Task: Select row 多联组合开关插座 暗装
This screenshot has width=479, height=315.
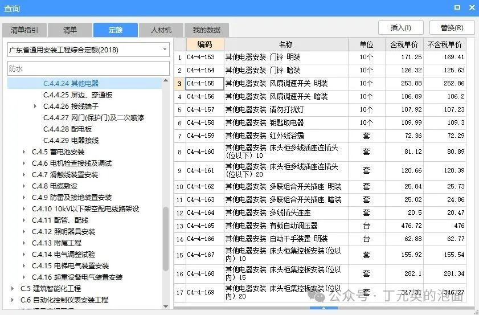Action: (x=320, y=199)
